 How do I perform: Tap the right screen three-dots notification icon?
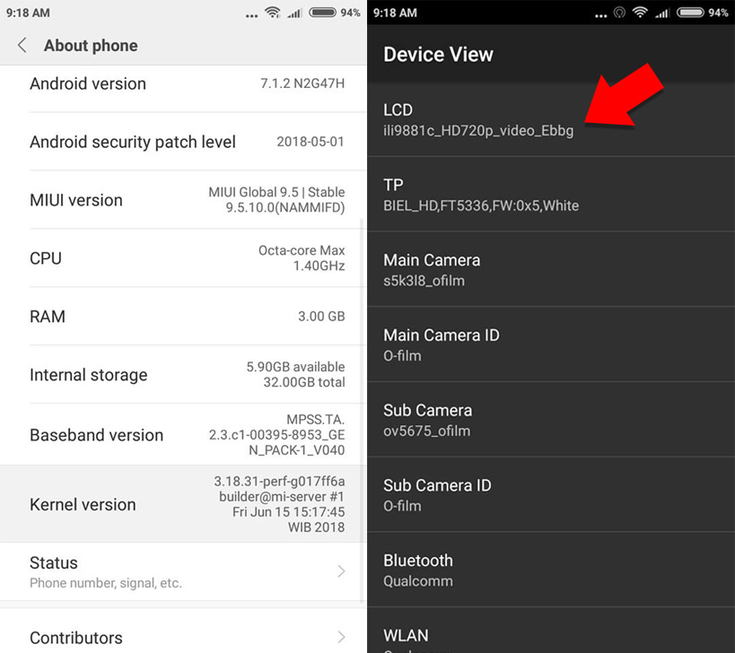[x=601, y=15]
